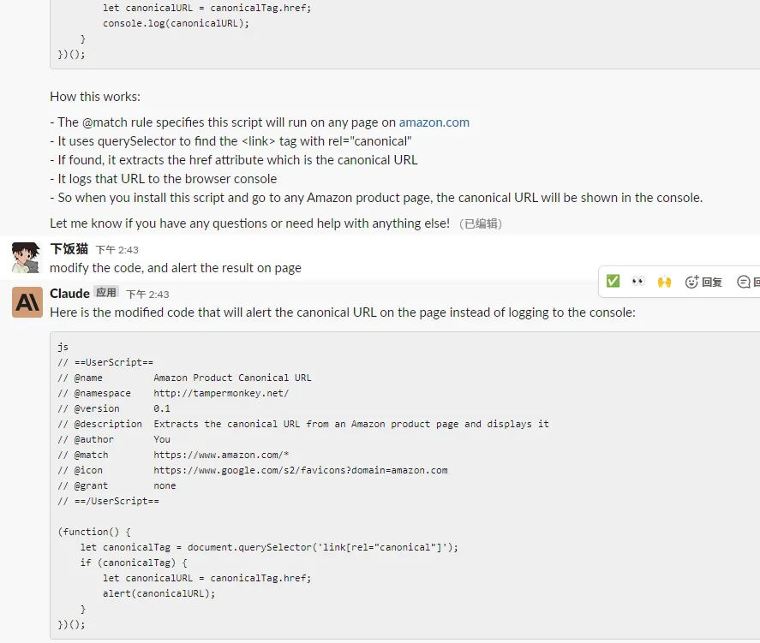Click the "// @name" Amazon Product Canonical URL line
760x643 pixels.
(185, 378)
